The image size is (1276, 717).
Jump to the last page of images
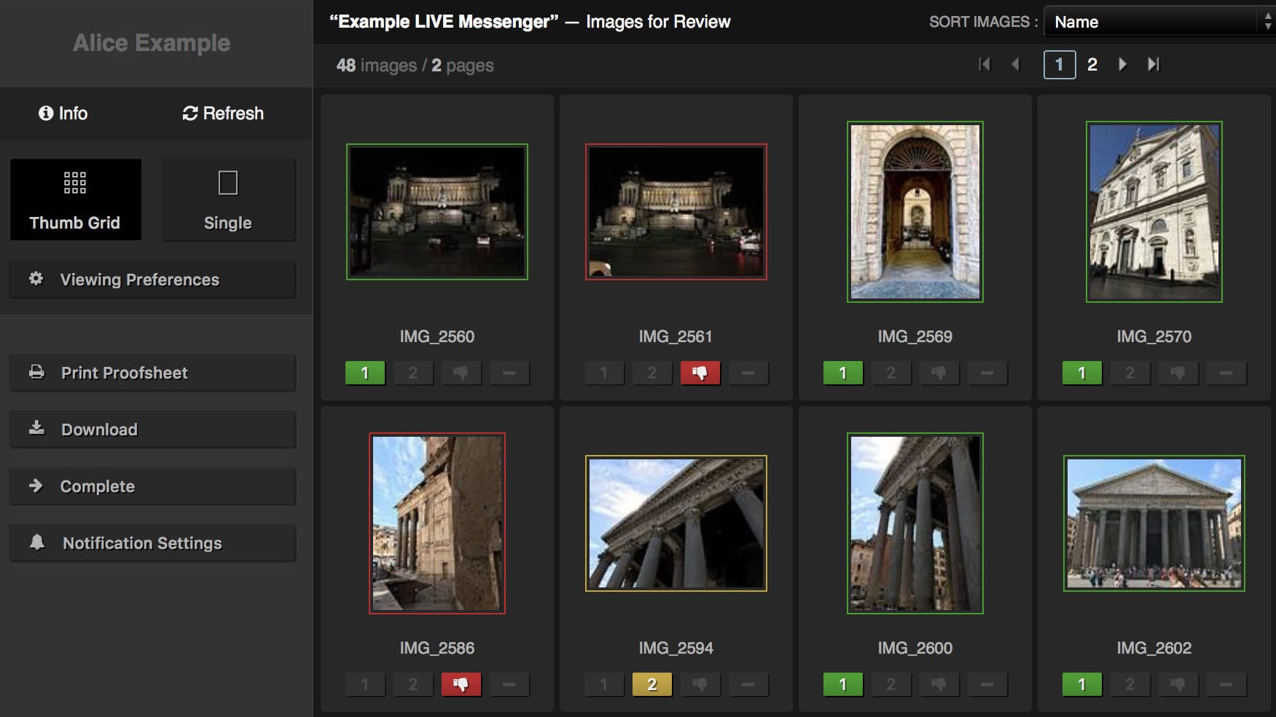[1153, 65]
